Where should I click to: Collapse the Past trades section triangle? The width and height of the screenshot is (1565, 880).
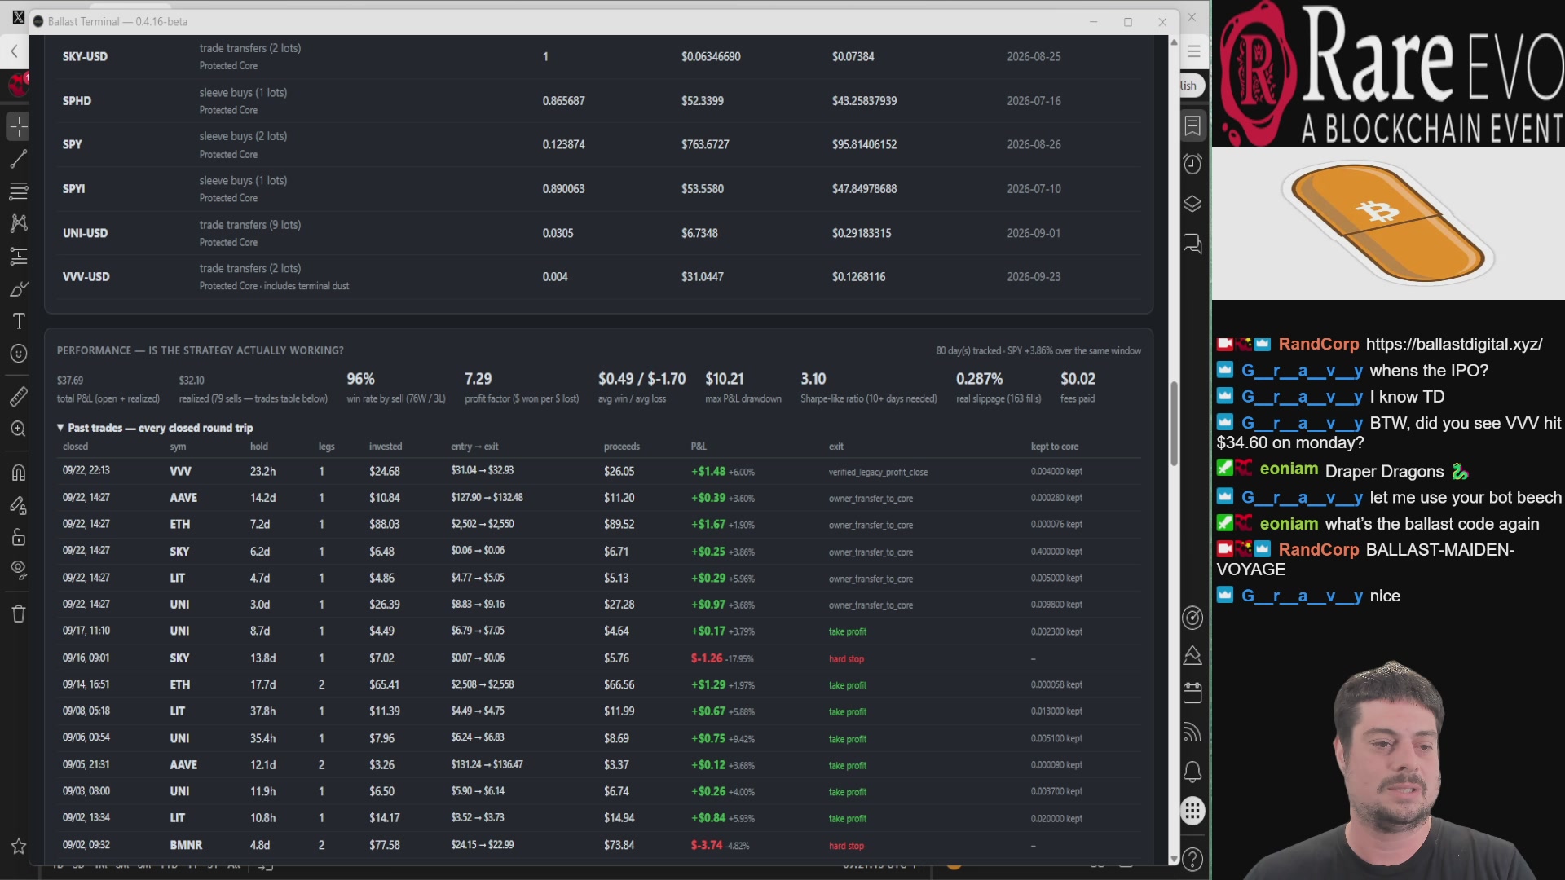pyautogui.click(x=60, y=427)
